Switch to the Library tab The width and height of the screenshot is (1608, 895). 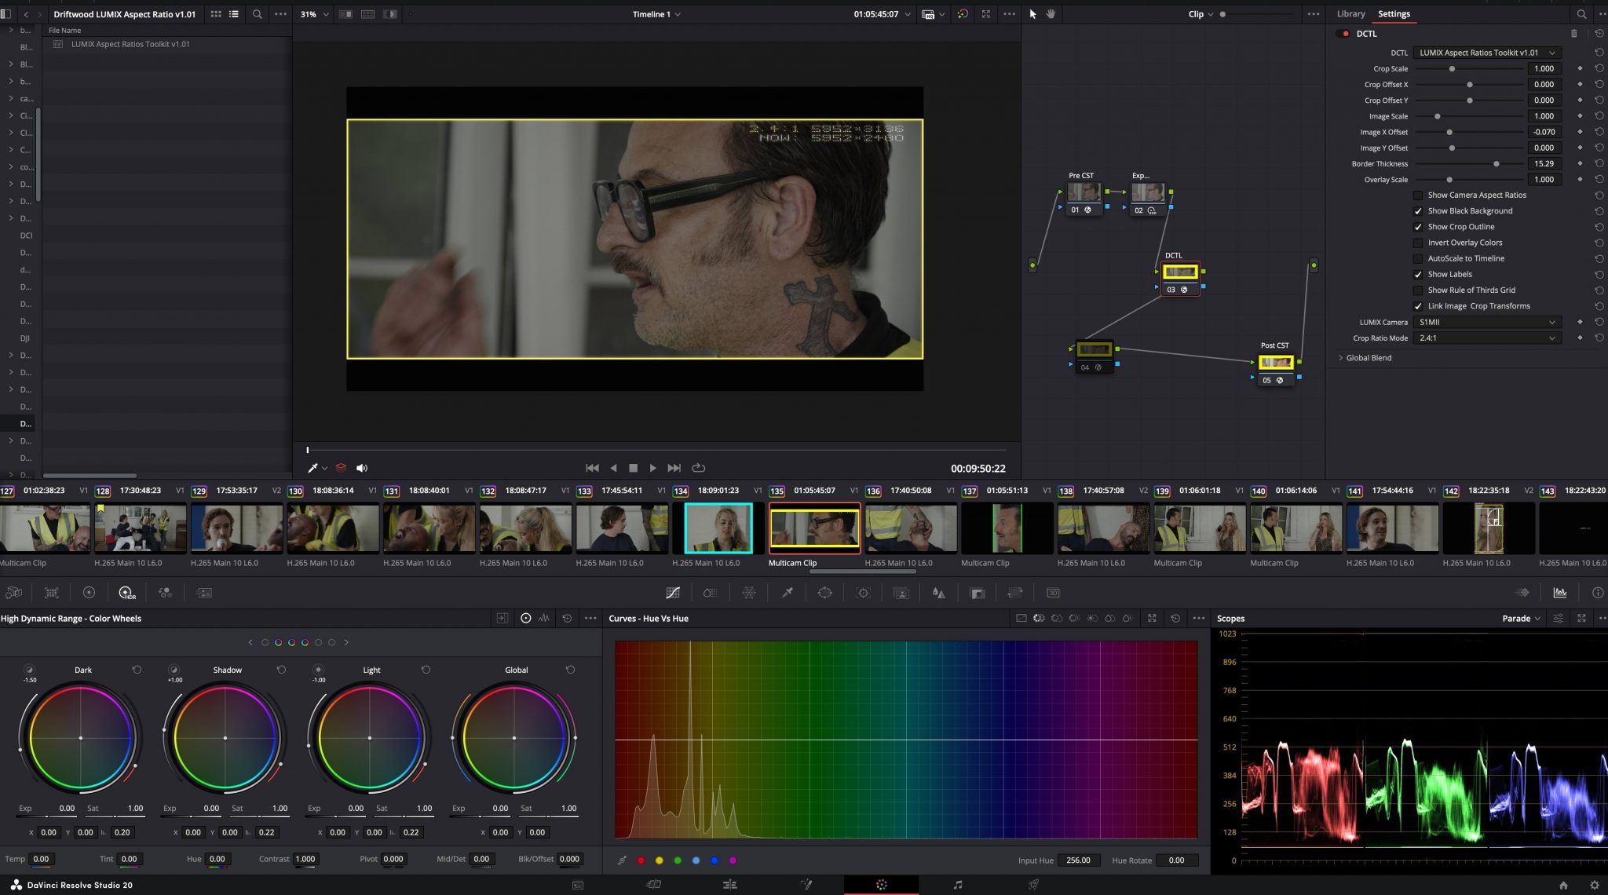[1350, 13]
